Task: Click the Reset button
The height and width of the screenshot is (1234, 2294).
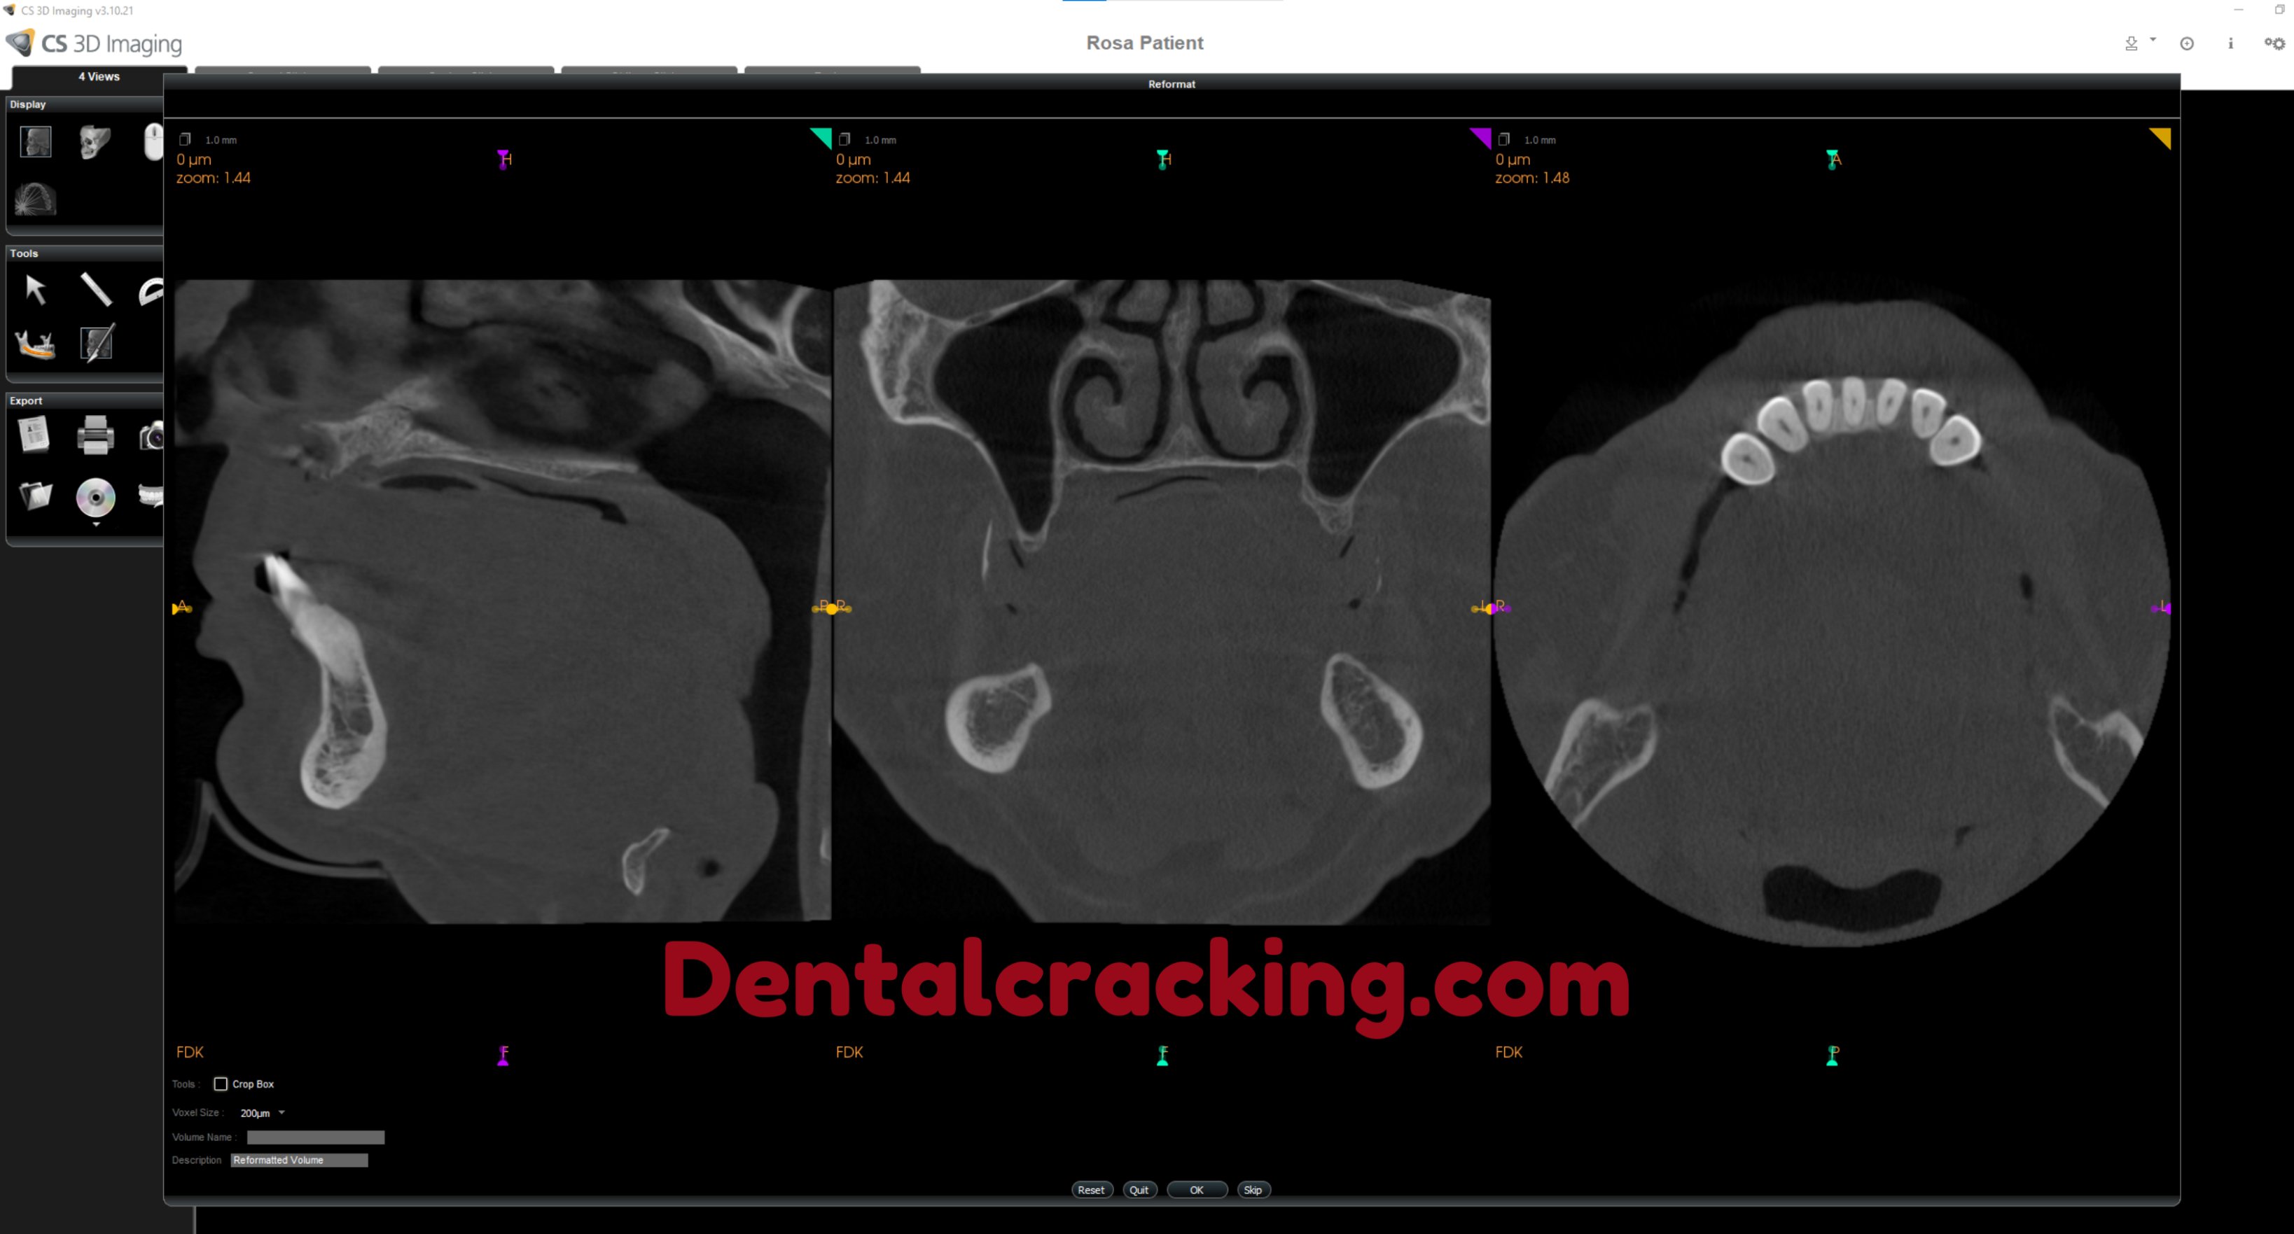Action: pyautogui.click(x=1091, y=1191)
